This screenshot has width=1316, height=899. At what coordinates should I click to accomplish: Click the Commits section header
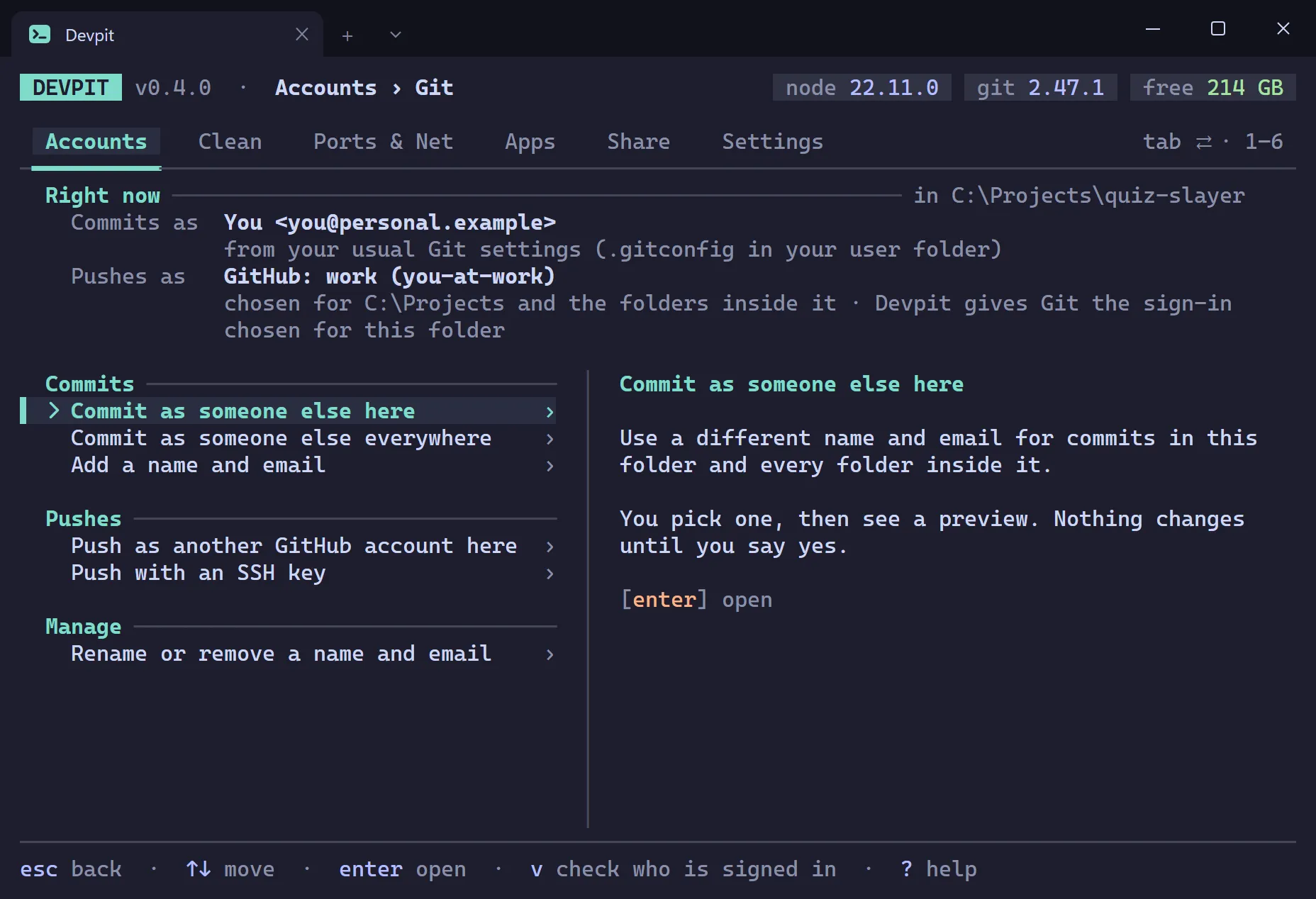90,384
